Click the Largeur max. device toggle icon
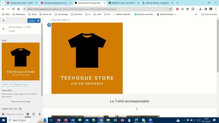Screen dimensions: 219x123 21,109
